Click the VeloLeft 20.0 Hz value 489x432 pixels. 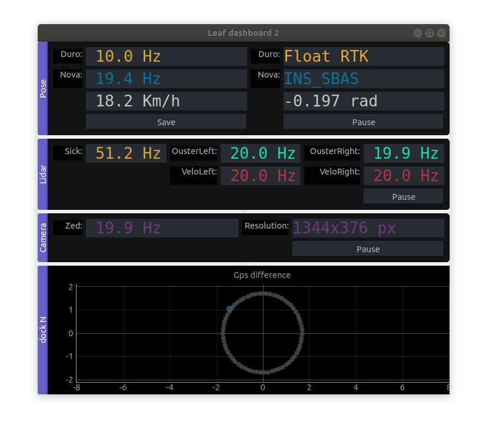261,176
